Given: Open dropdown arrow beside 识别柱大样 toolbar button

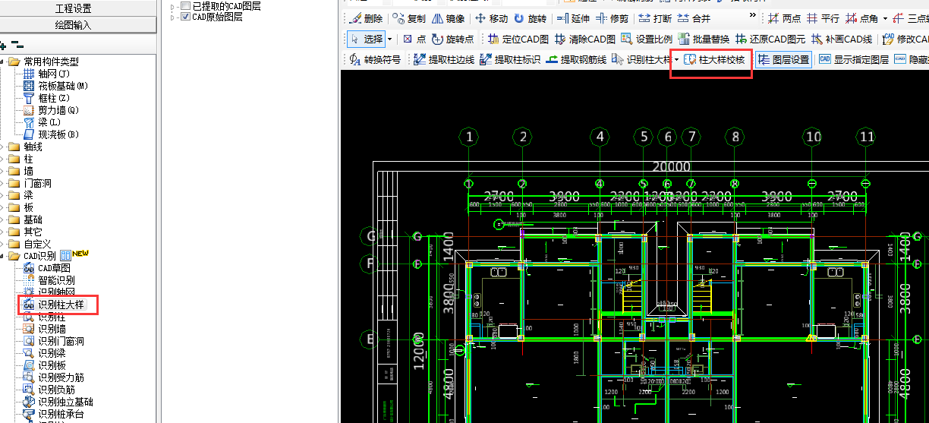Looking at the screenshot, I should coord(676,59).
